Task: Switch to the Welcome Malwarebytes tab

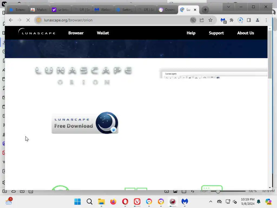Action: tap(103, 10)
